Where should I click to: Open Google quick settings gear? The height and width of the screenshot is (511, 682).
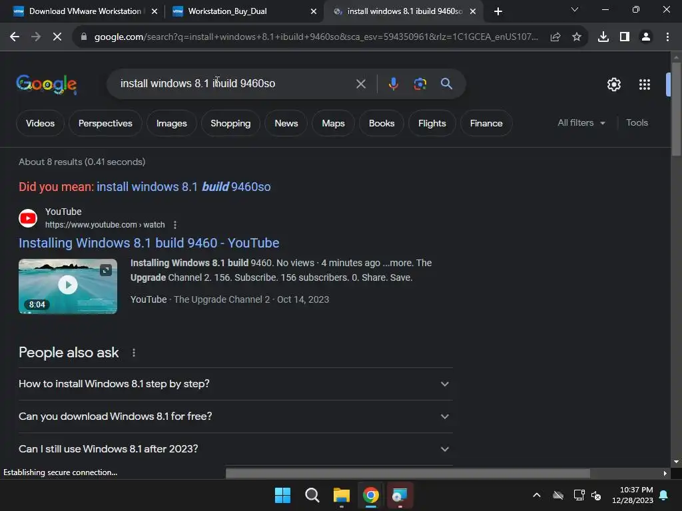(613, 85)
